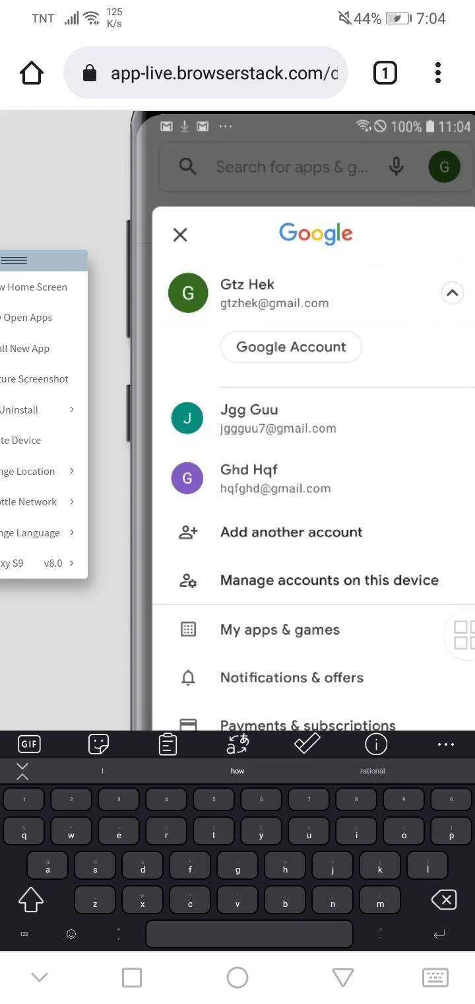Tap the My apps grid icon
The width and height of the screenshot is (475, 1004).
tap(188, 629)
